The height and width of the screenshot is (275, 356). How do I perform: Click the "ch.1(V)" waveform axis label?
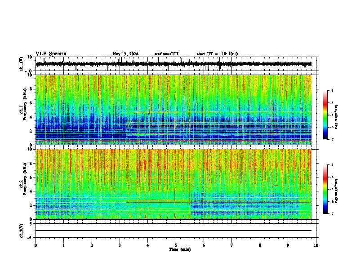coord(22,64)
